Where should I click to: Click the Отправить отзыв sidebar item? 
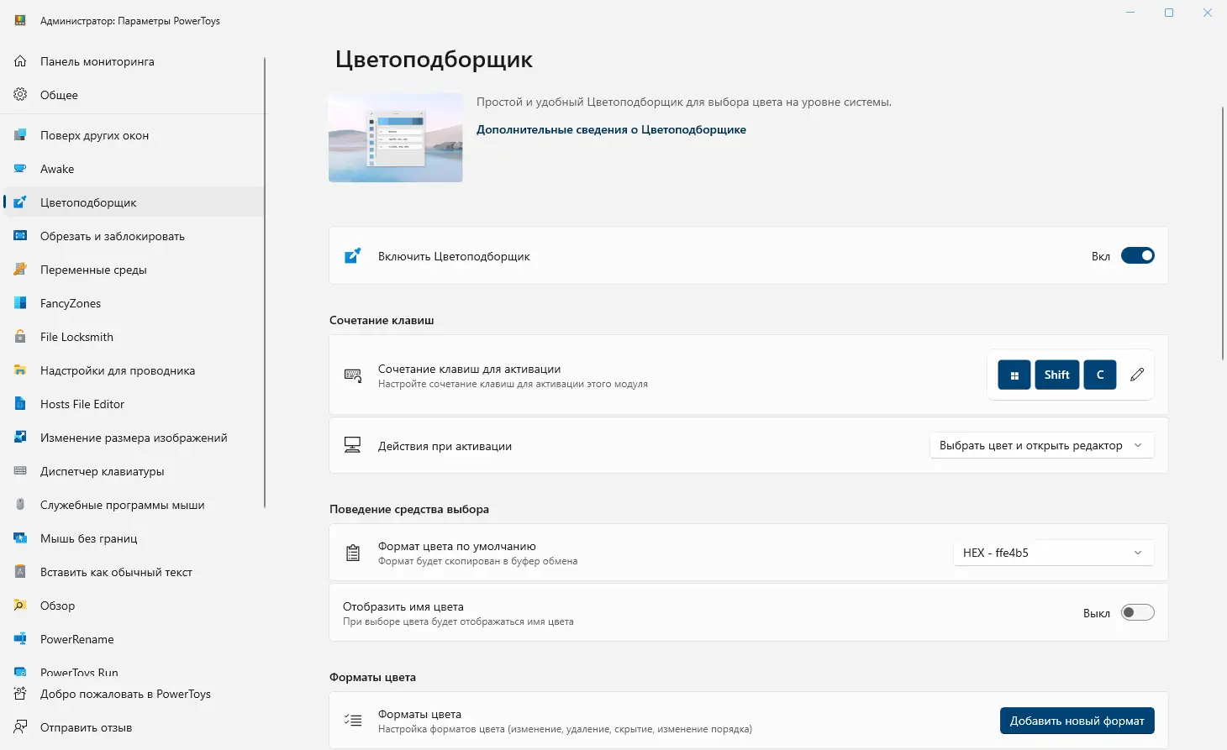tap(86, 727)
